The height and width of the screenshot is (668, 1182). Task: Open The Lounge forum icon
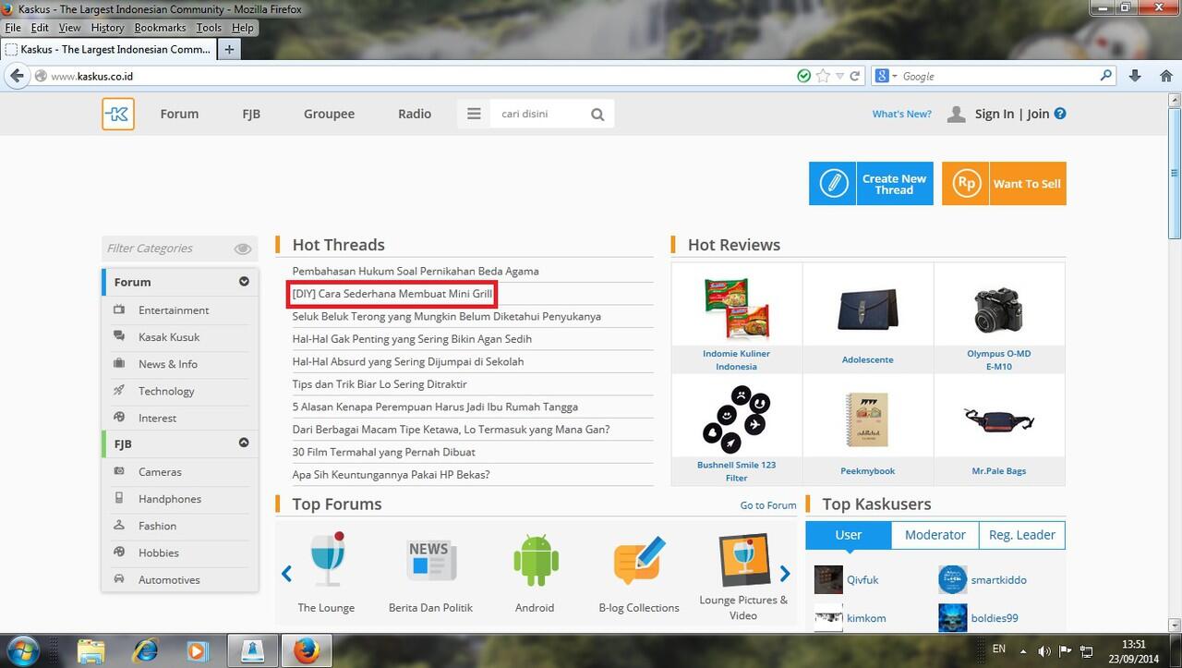click(326, 560)
